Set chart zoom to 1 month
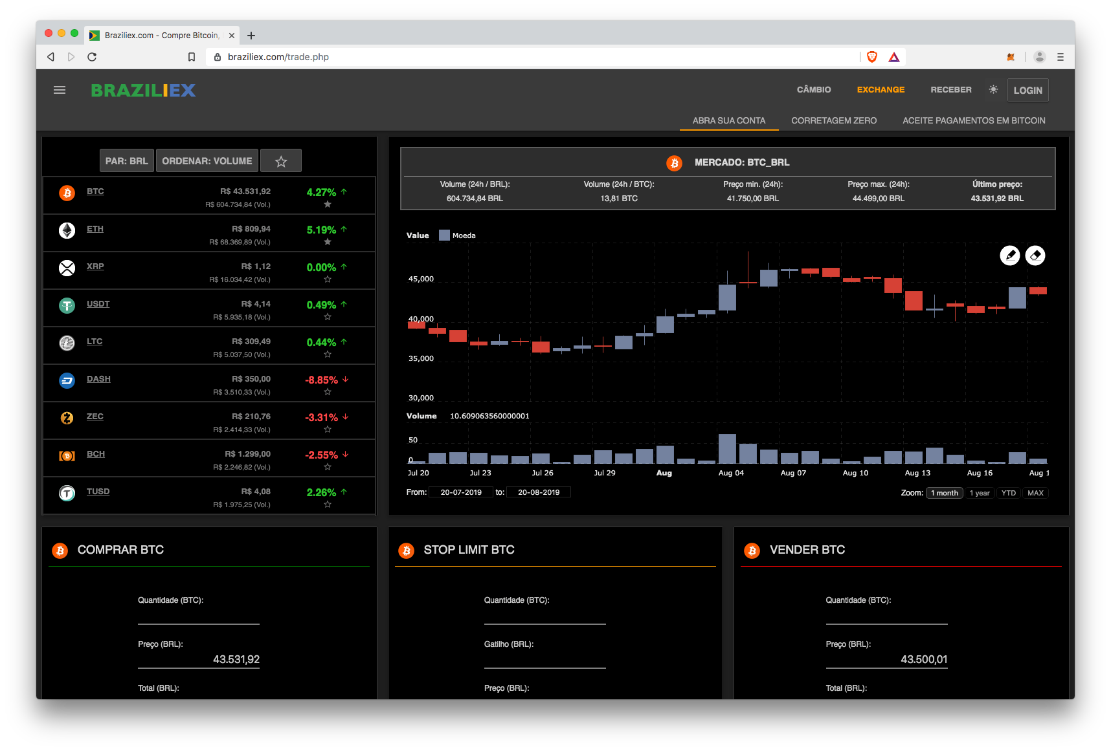The width and height of the screenshot is (1111, 751). 944,493
